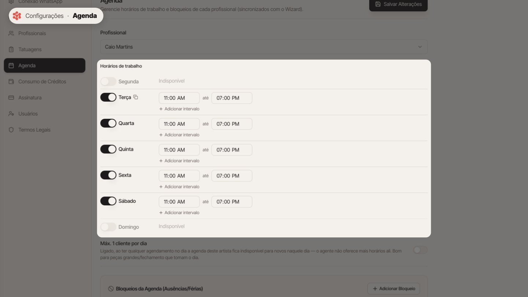The width and height of the screenshot is (528, 297).
Task: Click Adicionar intervalo under Quarta
Action: [179, 135]
